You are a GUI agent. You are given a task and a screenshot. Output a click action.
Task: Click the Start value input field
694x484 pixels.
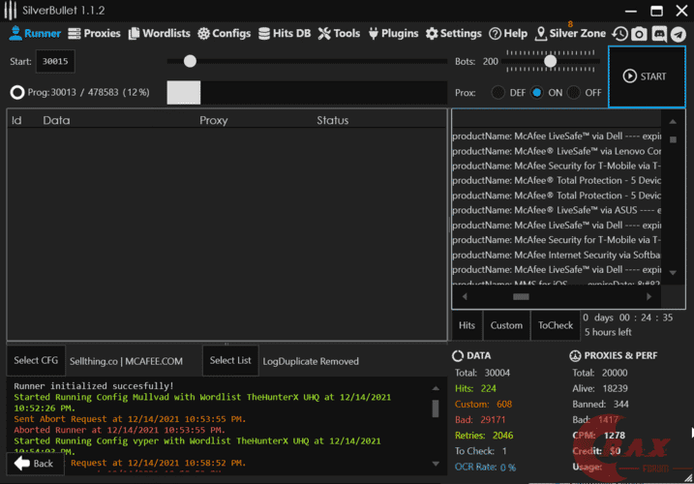click(54, 61)
